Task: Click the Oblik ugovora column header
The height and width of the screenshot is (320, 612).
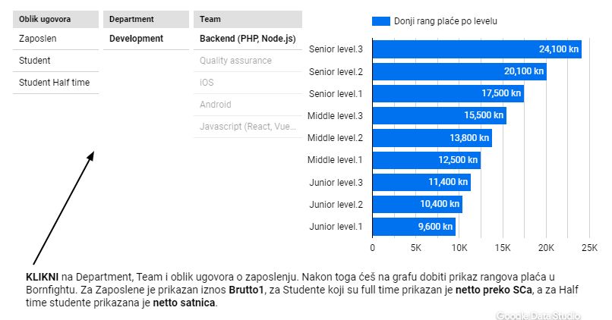Action: (55, 19)
